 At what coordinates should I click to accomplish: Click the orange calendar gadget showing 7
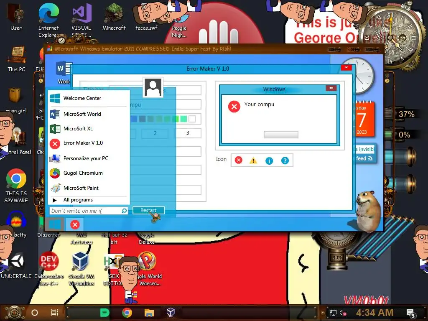364,119
